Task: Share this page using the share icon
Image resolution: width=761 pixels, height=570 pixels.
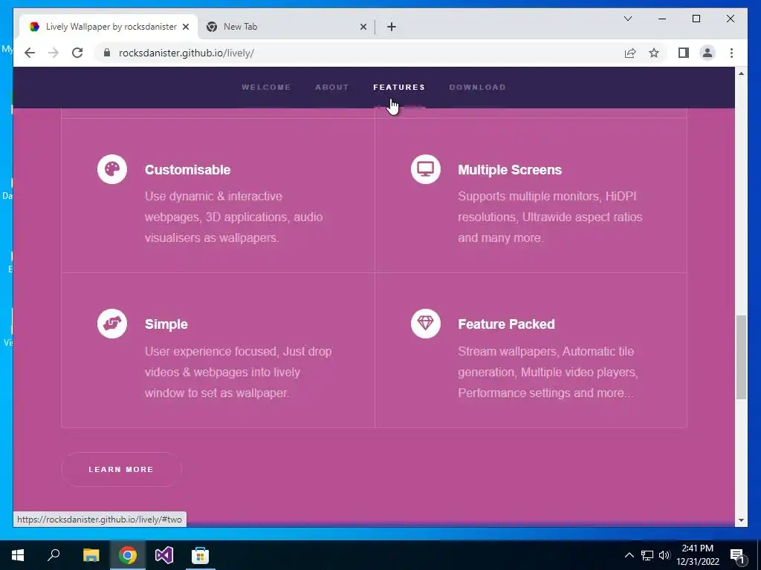Action: click(630, 53)
